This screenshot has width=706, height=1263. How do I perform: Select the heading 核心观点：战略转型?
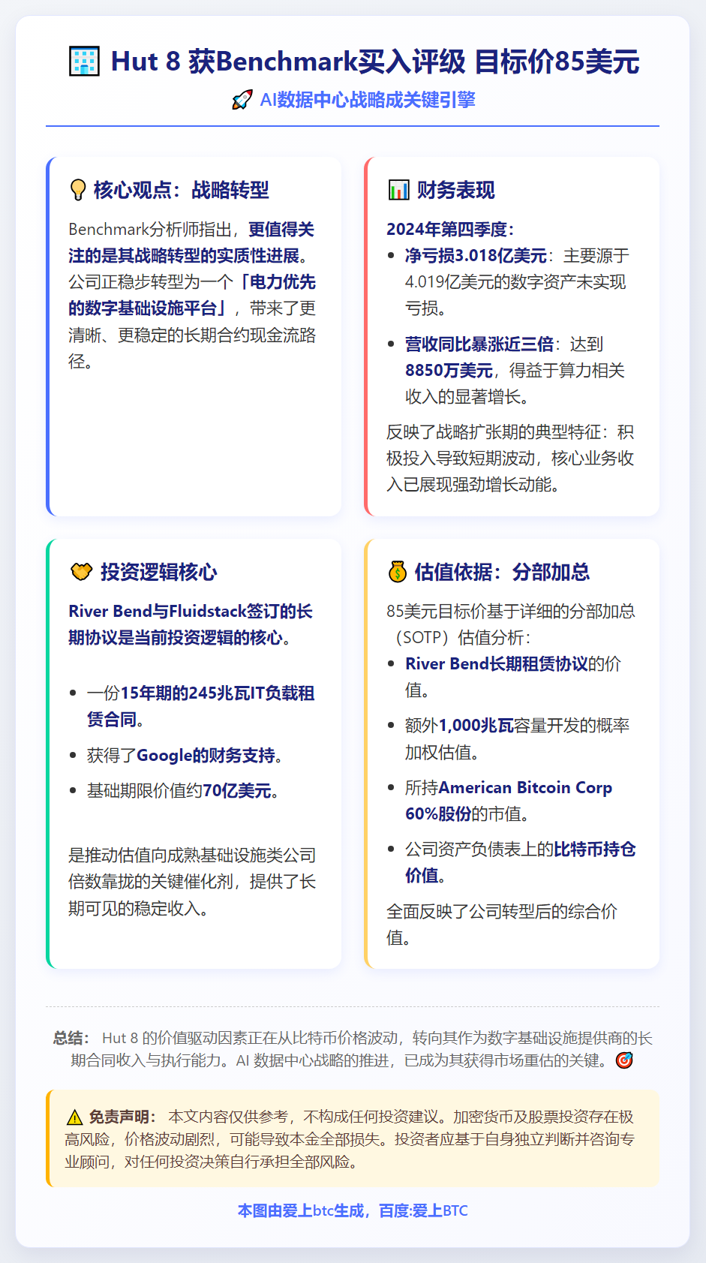point(181,190)
